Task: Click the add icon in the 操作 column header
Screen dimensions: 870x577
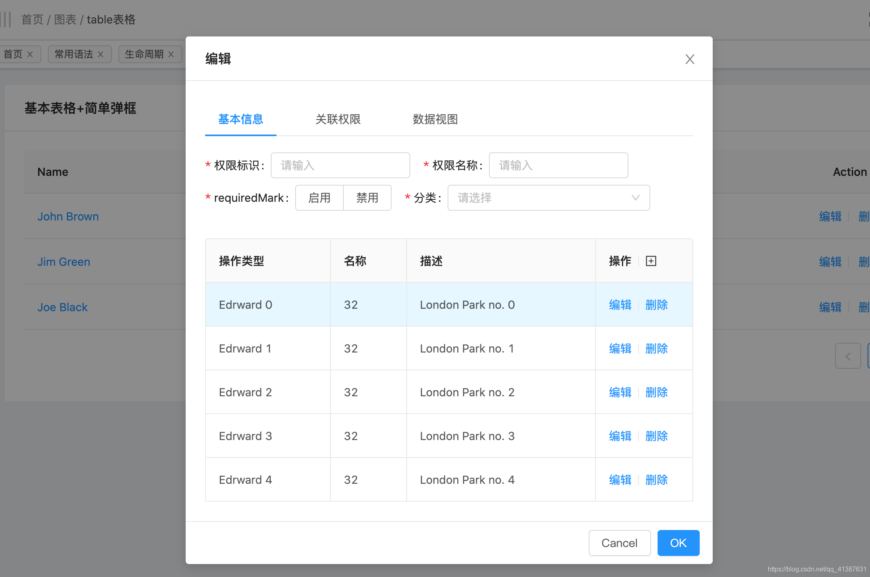Action: 651,261
